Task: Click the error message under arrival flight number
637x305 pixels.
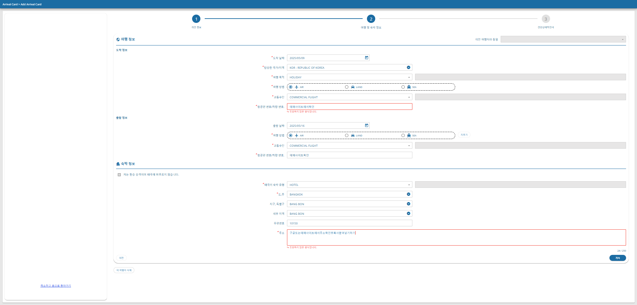Action: pyautogui.click(x=302, y=112)
